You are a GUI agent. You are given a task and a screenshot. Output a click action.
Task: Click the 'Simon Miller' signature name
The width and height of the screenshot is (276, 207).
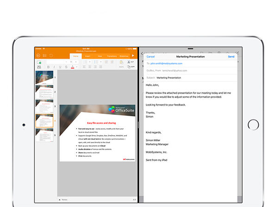coord(153,140)
